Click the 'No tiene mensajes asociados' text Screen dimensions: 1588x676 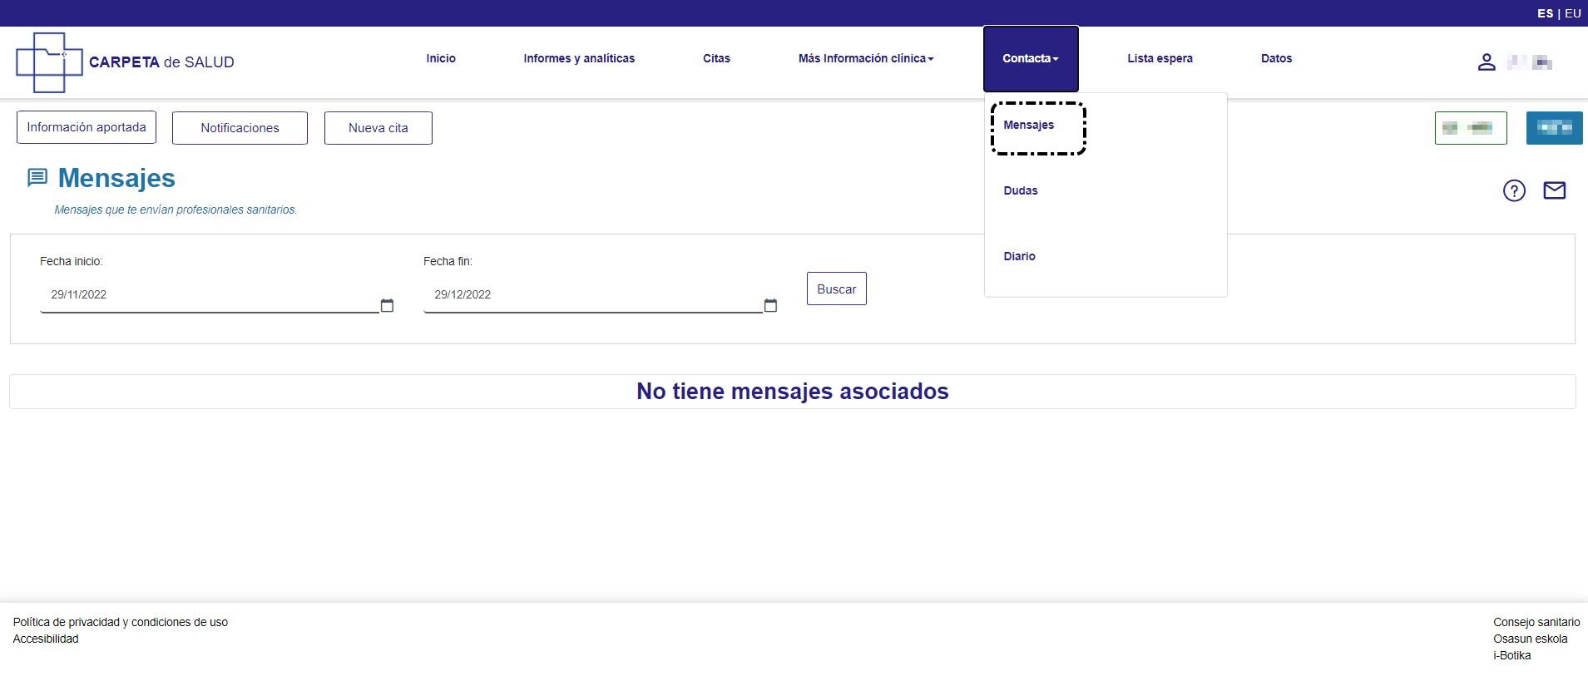(793, 392)
